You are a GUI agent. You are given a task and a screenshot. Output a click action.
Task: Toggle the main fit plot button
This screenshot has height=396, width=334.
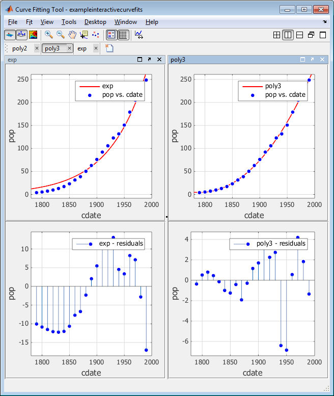[10, 35]
